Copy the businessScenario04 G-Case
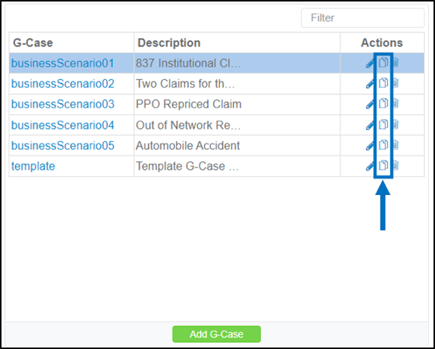The width and height of the screenshot is (435, 349). coord(383,124)
